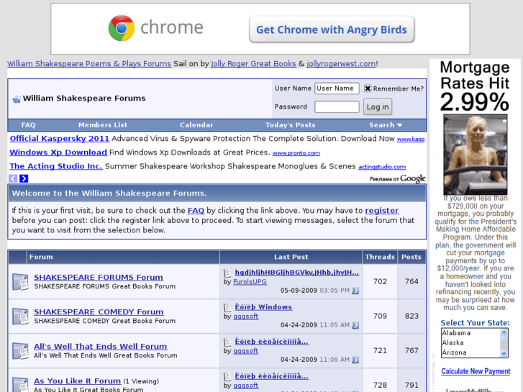This screenshot has width=523, height=392.
Task: Open gqgsoft profile under Êóïëþ Windows
Action: click(245, 316)
